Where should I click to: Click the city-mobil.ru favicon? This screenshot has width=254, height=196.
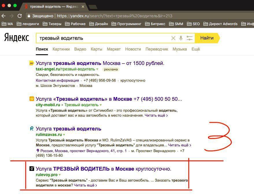coord(32,99)
